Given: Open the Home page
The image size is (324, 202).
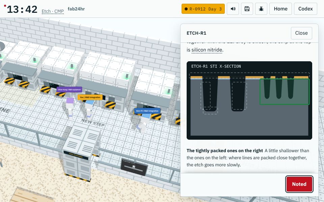Looking at the screenshot, I should click(280, 9).
